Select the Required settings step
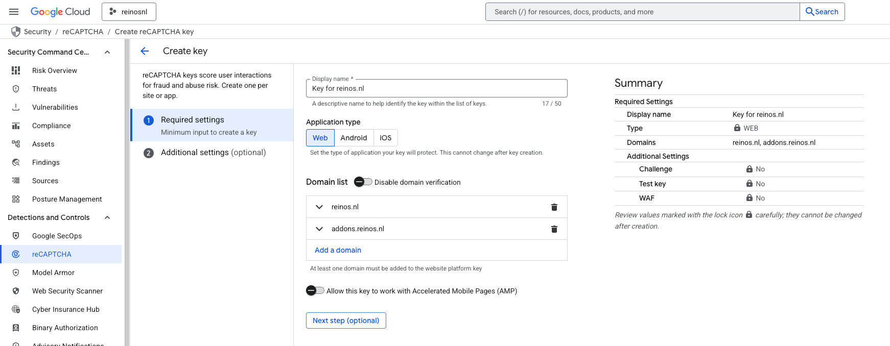890x346 pixels. pyautogui.click(x=212, y=125)
